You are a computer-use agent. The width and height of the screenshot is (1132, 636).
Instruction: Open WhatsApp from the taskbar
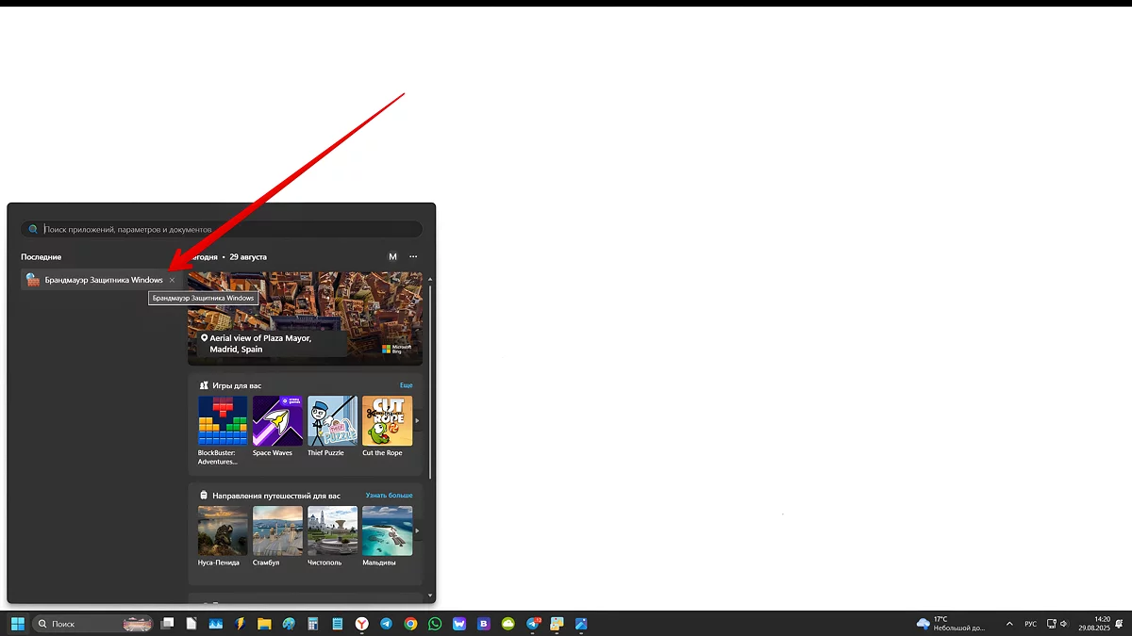coord(435,624)
